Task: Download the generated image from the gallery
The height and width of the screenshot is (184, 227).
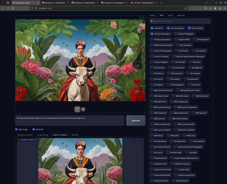Action: pos(140,17)
